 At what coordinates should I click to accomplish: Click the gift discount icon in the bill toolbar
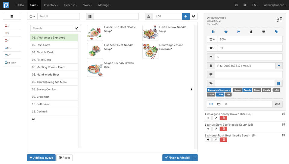point(213,31)
